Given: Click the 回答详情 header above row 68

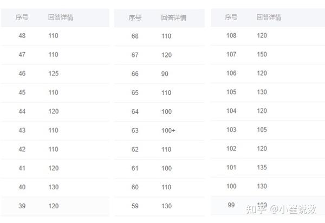Looking at the screenshot, I should (173, 17).
